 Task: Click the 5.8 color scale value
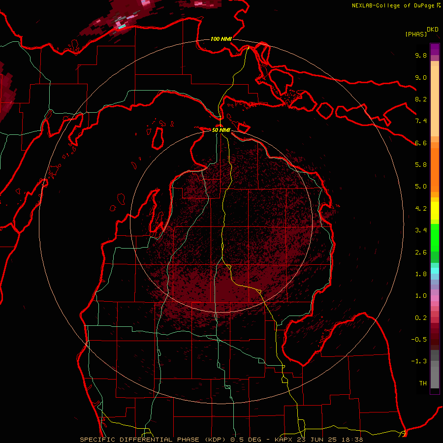pyautogui.click(x=421, y=165)
